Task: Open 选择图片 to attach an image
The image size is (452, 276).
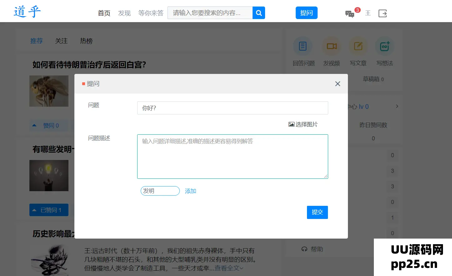Action: (303, 124)
